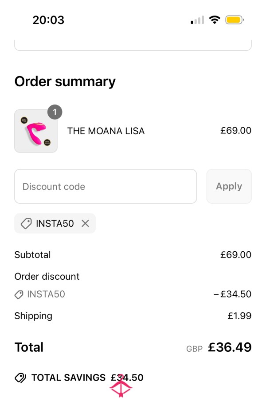
Task: Tap the −£34.50 discount amount
Action: 232,294
